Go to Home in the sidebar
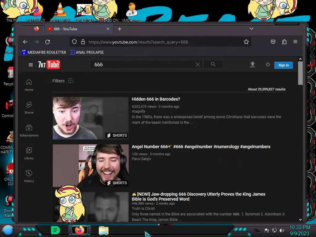This screenshot has height=237, width=316. pos(29,85)
